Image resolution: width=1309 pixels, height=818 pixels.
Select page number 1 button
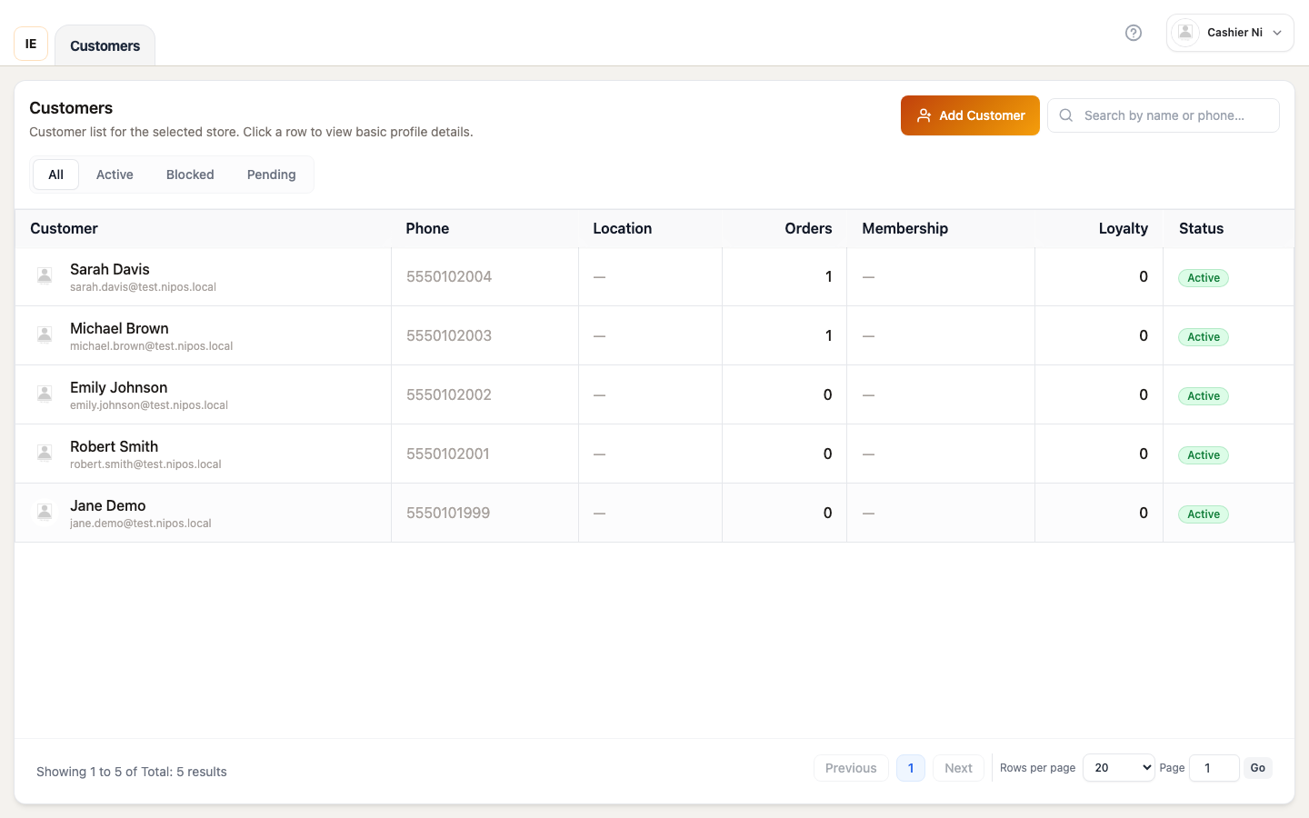tap(911, 768)
